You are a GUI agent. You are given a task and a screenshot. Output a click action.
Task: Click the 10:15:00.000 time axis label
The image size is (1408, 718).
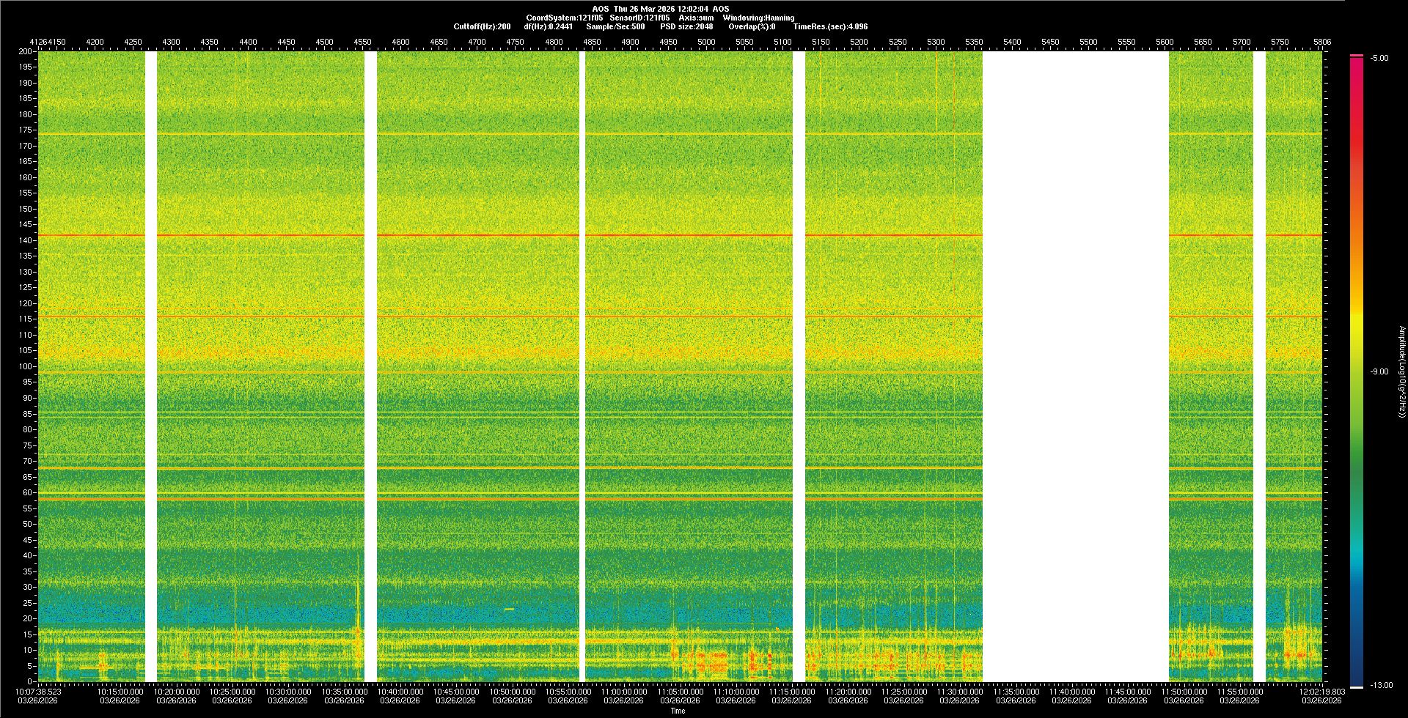coord(120,692)
